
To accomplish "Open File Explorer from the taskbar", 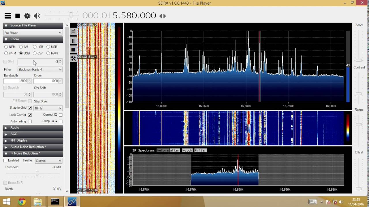I will coord(38,202).
